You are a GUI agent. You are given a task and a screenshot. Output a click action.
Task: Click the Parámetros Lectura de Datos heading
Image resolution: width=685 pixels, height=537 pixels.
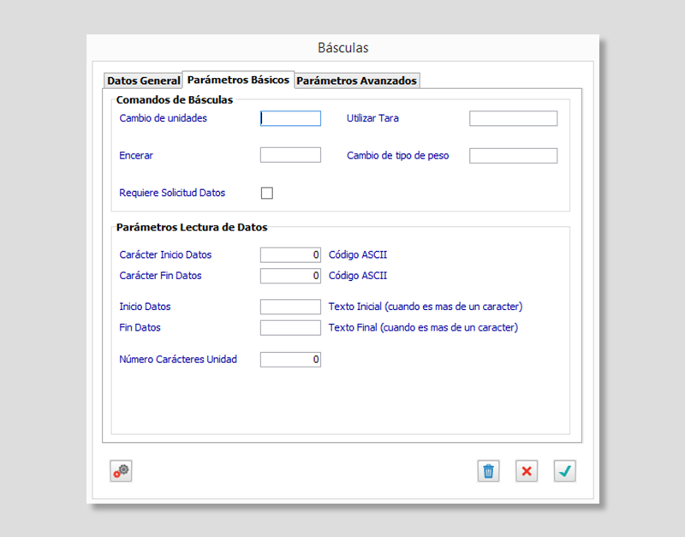pos(192,228)
